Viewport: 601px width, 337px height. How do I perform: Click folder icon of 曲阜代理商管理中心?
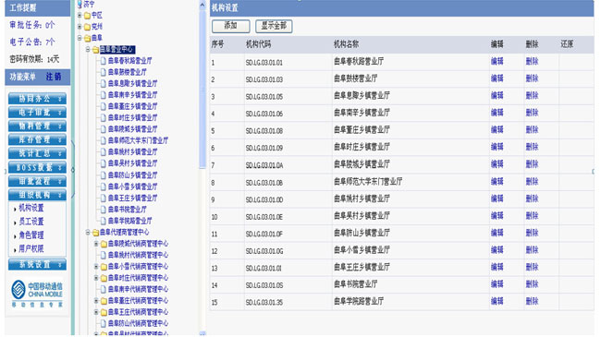point(95,233)
